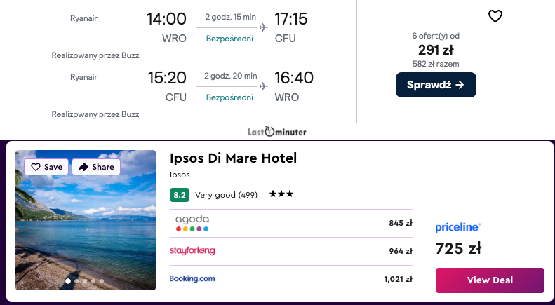Select the second image carousel dot

tap(76, 281)
